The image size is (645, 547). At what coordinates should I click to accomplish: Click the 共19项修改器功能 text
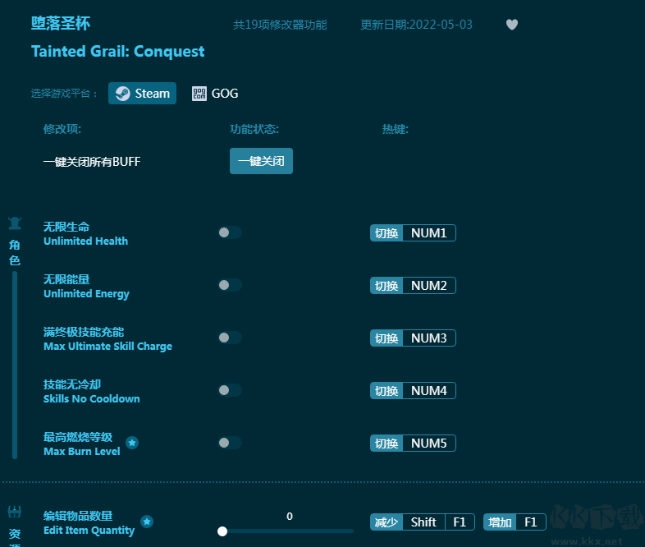[280, 25]
